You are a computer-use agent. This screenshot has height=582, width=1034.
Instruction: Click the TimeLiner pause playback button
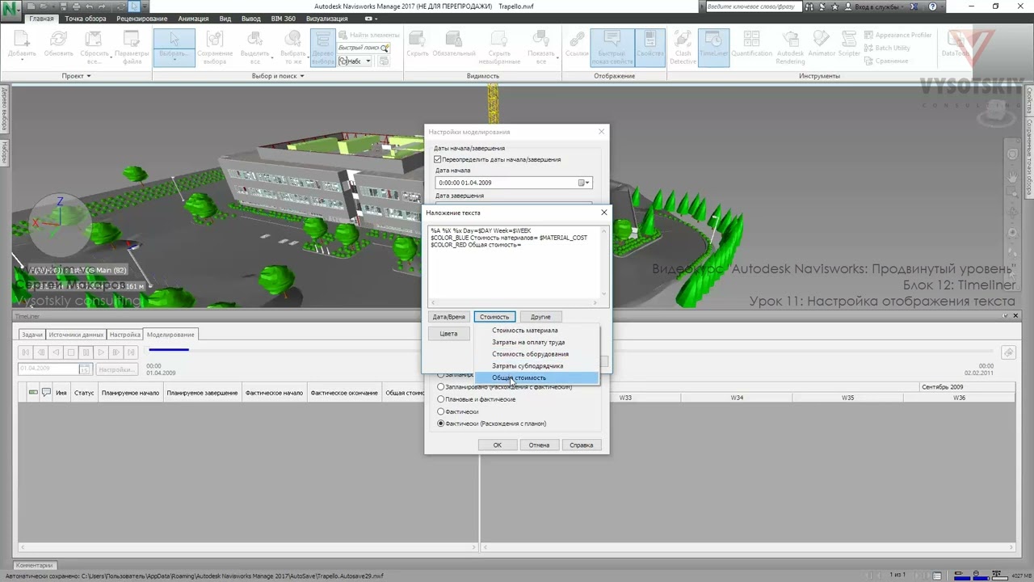[x=86, y=352]
